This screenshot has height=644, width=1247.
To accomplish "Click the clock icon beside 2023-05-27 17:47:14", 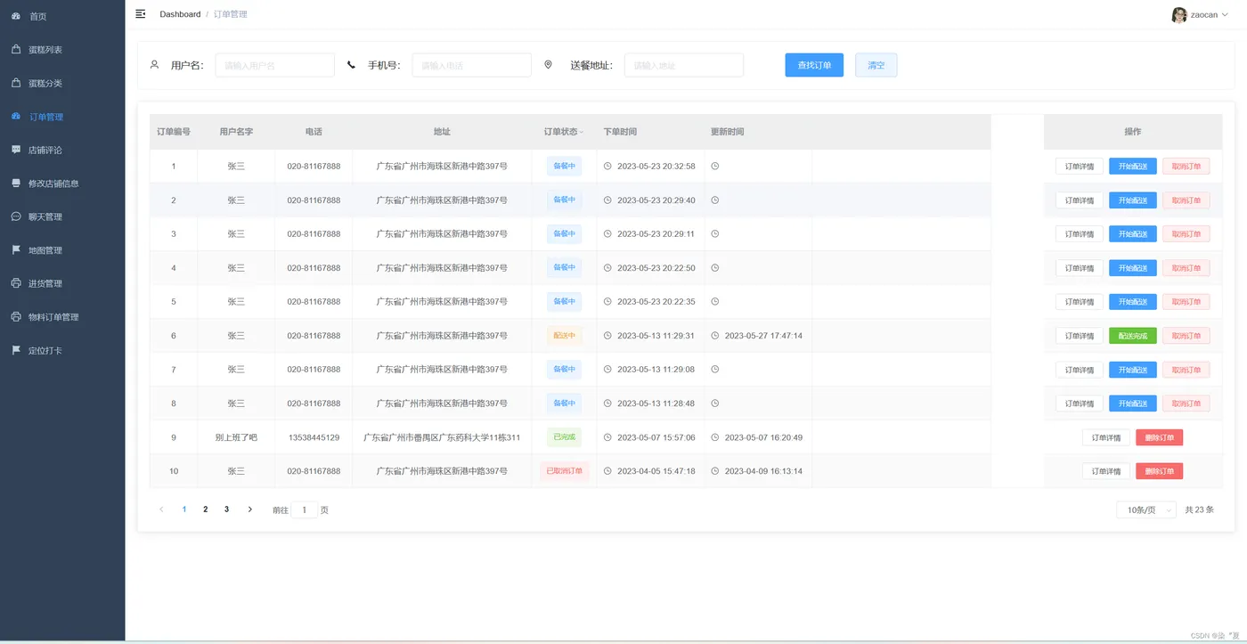I will tap(714, 336).
